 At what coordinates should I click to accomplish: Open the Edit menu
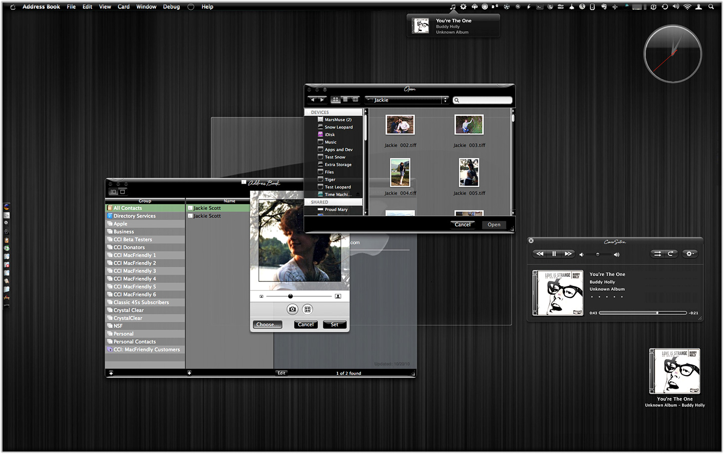point(87,6)
